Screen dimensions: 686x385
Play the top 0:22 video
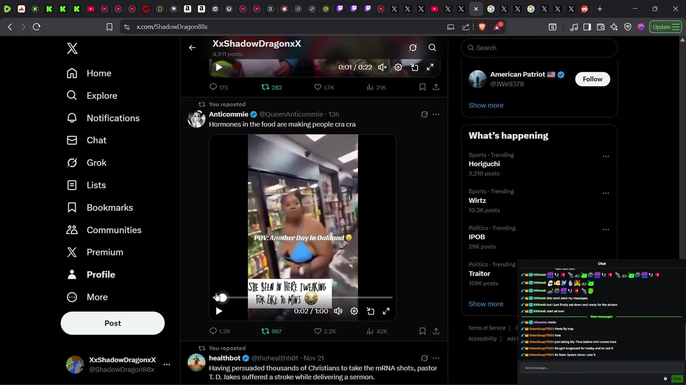point(219,67)
